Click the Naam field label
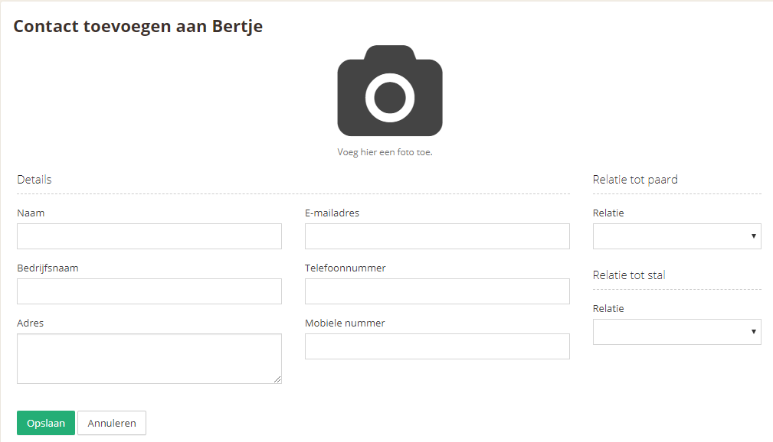The height and width of the screenshot is (442, 773). tap(31, 213)
